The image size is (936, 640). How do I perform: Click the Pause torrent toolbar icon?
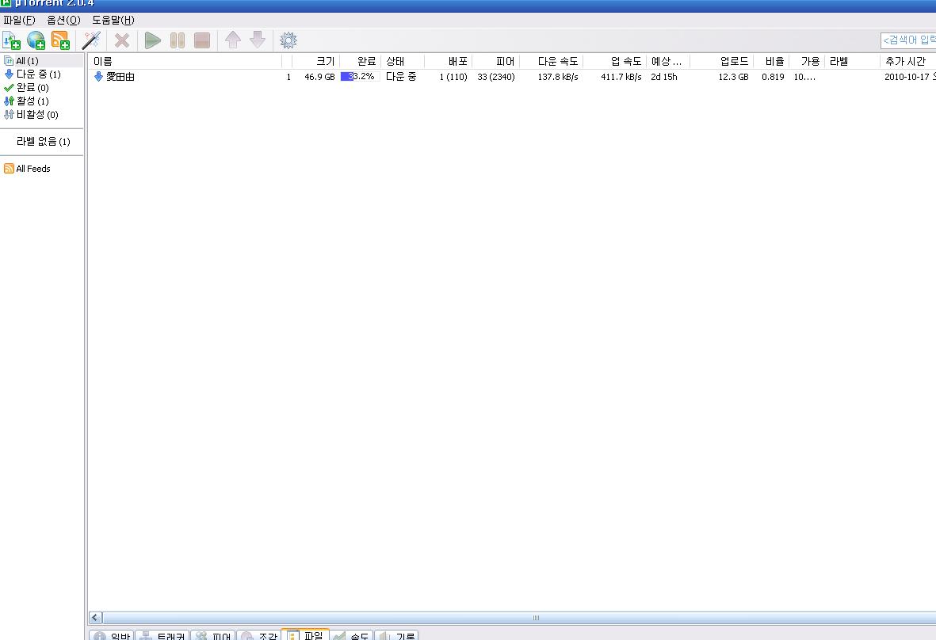click(178, 40)
